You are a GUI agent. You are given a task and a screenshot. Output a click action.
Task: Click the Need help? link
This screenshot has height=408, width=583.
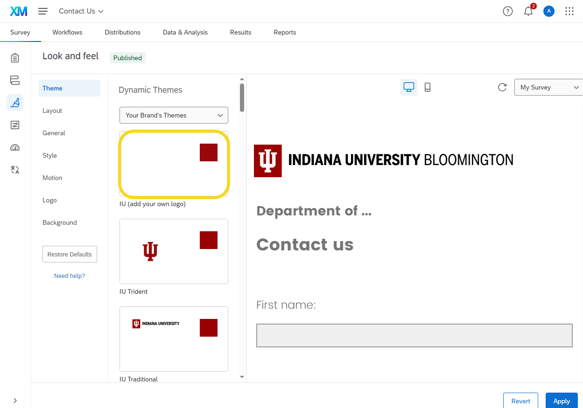[x=70, y=276]
